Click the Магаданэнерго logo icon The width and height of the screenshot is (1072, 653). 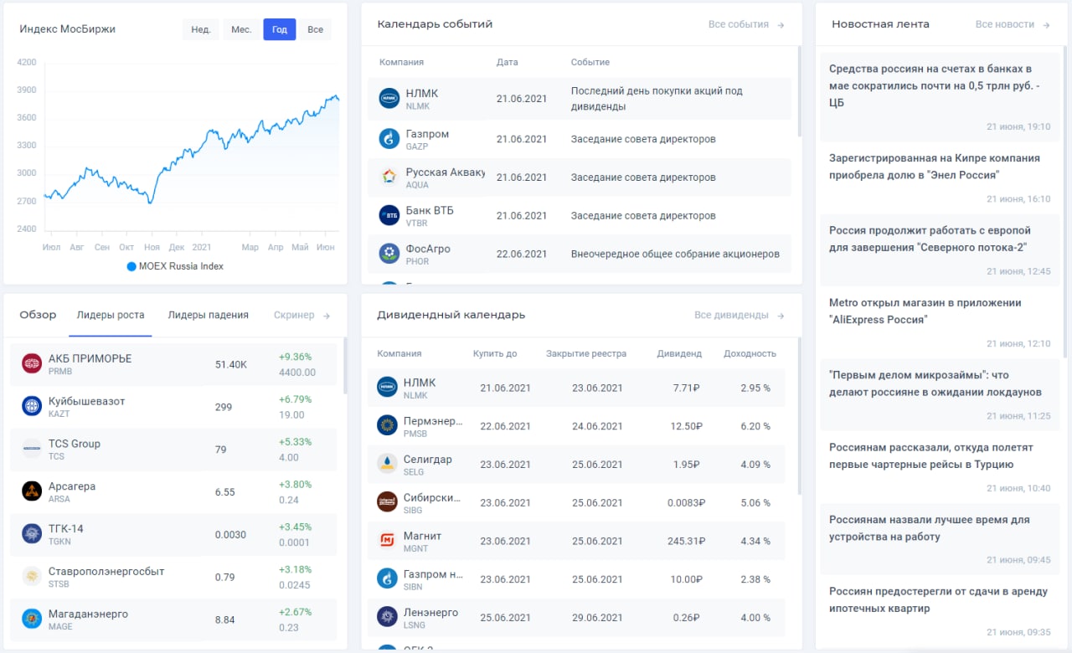[x=32, y=620]
